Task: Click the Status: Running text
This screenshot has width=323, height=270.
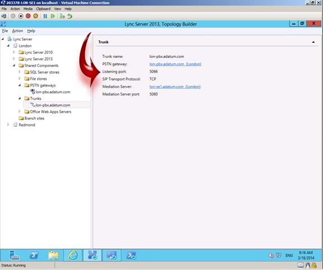Action: [x=14, y=265]
